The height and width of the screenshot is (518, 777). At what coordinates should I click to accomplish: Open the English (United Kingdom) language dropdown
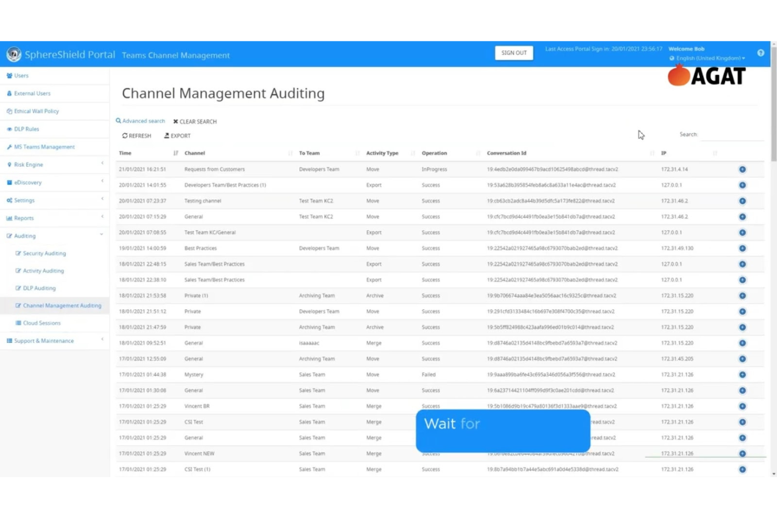[x=707, y=58]
